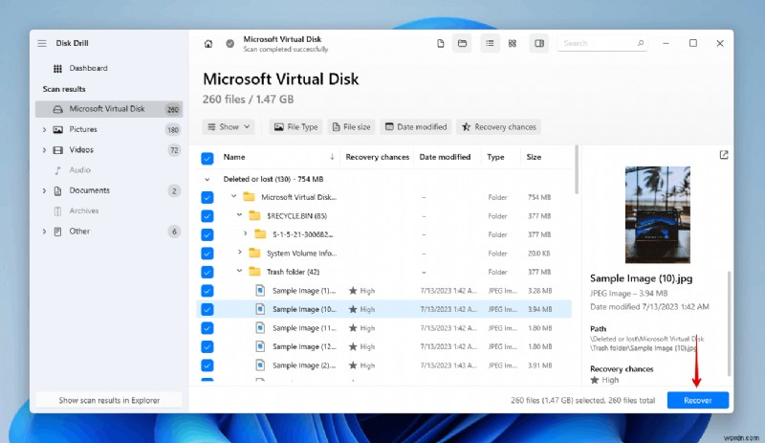Click the Sample Image (10).jpg preview thumbnail

(658, 215)
